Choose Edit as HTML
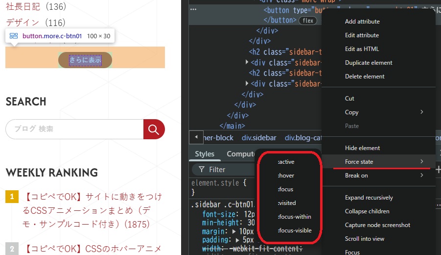 pos(362,49)
